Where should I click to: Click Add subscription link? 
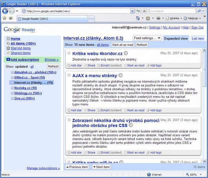click(x=25, y=60)
